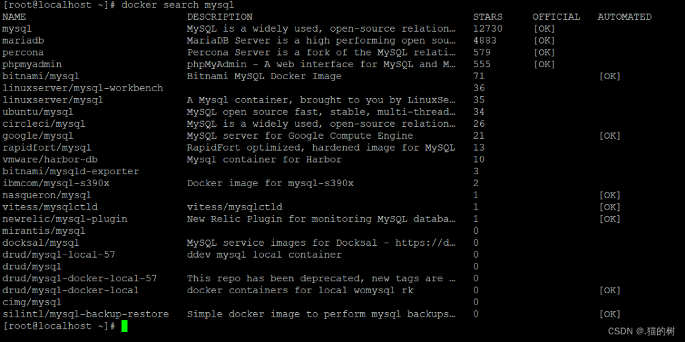685x342 pixels.
Task: Click the official [OK] for mariadb
Action: tap(544, 41)
